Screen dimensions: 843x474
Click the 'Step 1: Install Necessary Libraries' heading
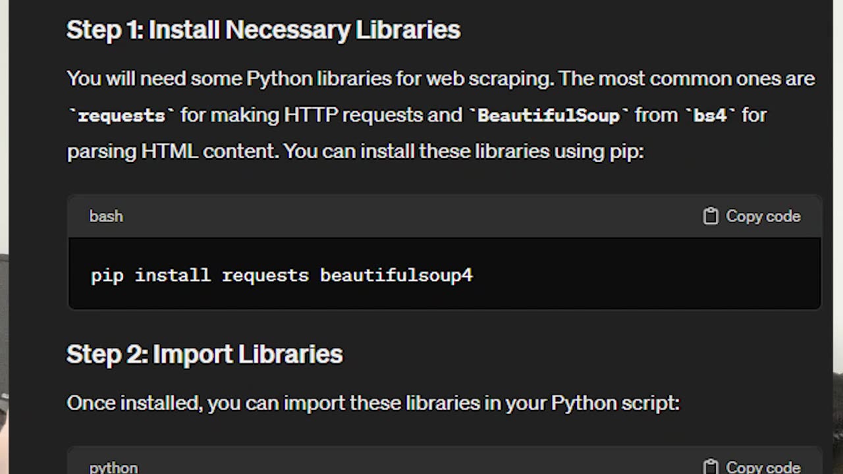click(x=263, y=30)
